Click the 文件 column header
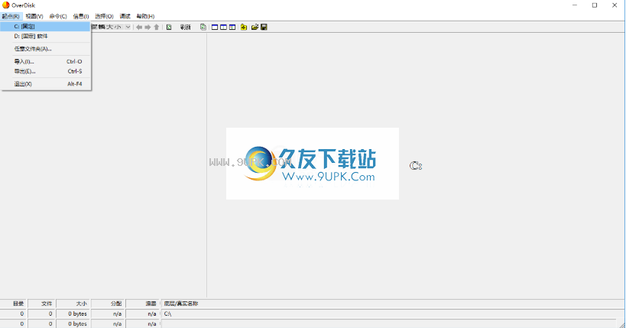The width and height of the screenshot is (626, 328). pos(42,304)
